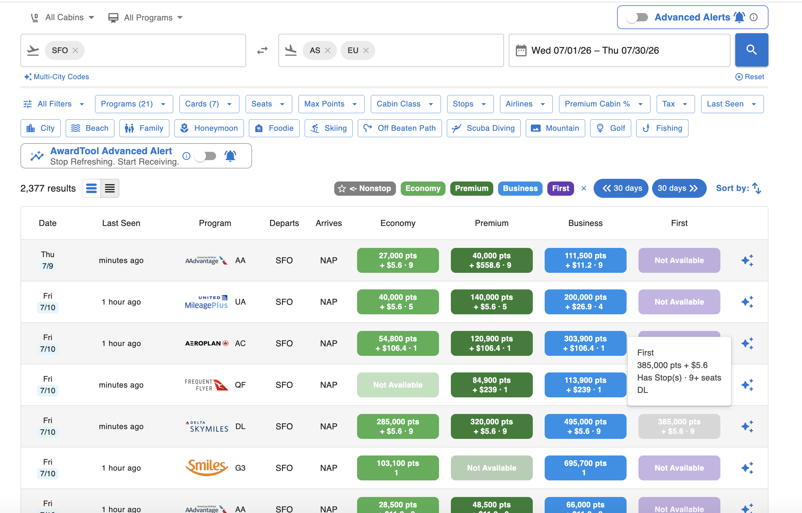Toggle the Economy cabin chip
The image size is (802, 513).
click(x=423, y=188)
